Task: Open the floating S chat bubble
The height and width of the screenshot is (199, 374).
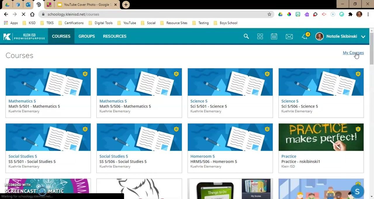Action: pos(357,191)
